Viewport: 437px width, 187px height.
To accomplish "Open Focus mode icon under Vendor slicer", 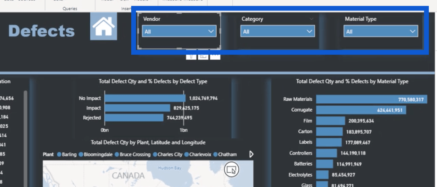I will tap(203, 56).
